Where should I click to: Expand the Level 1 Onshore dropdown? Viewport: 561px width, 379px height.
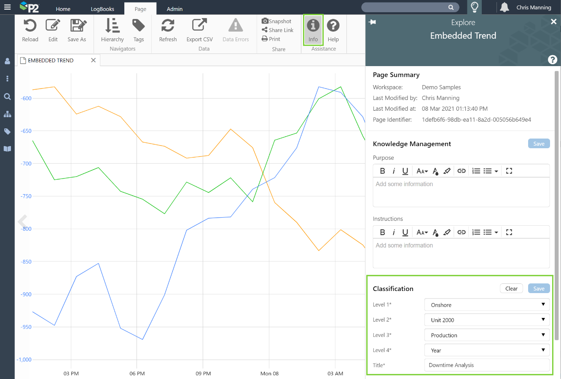click(487, 305)
